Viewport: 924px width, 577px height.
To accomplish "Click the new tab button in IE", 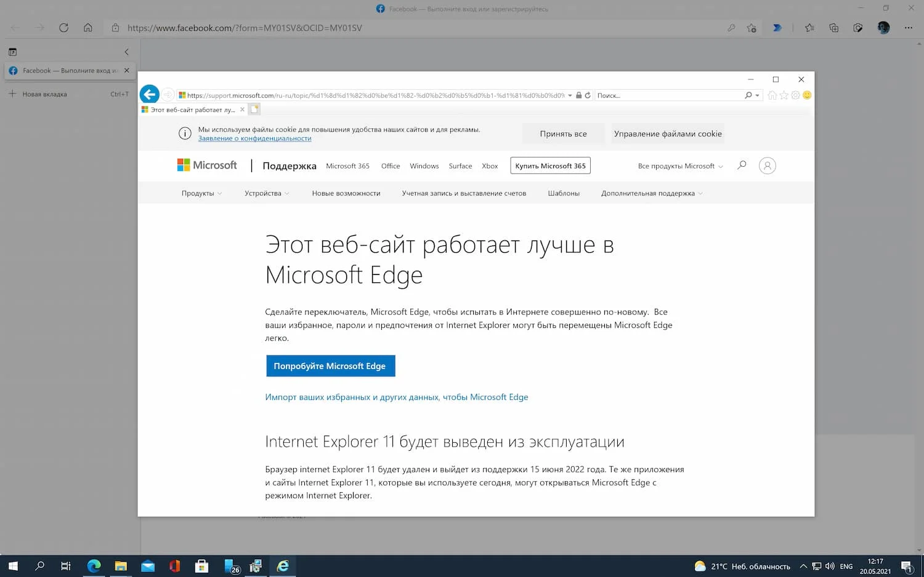I will pyautogui.click(x=254, y=109).
